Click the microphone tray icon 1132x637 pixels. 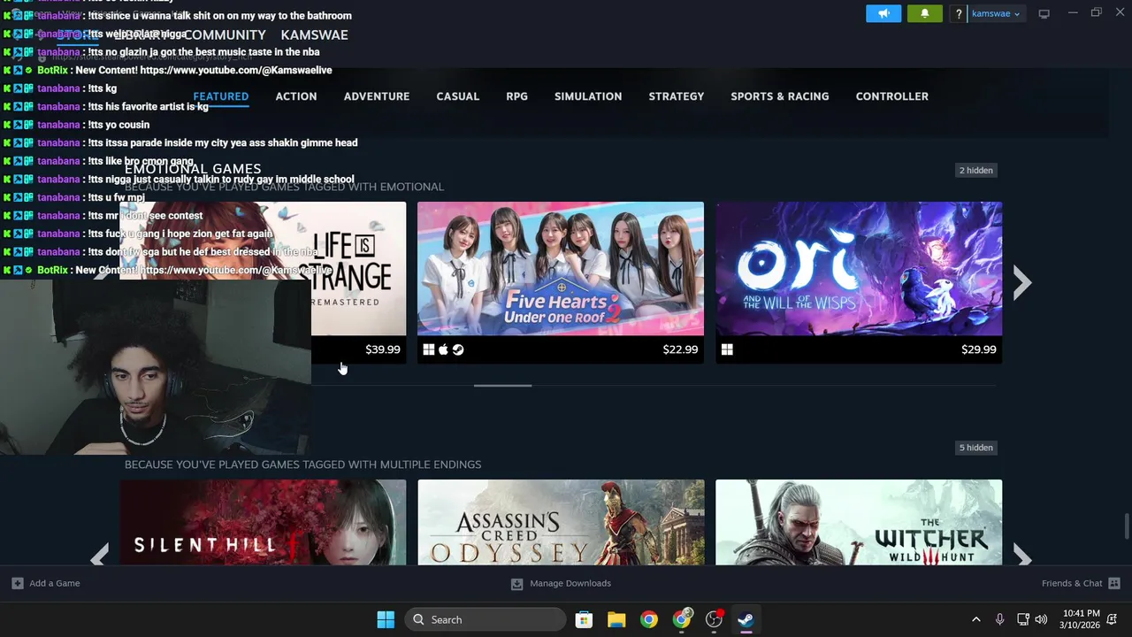pos(999,619)
